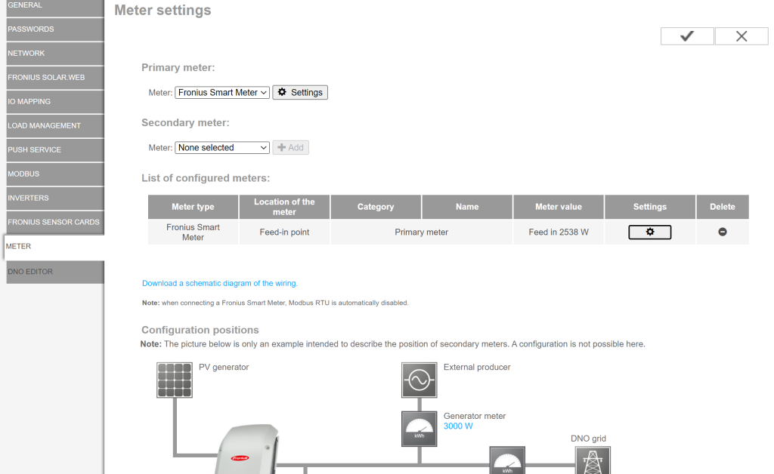Image resolution: width=774 pixels, height=474 pixels.
Task: Open Inverters page
Action: point(55,198)
